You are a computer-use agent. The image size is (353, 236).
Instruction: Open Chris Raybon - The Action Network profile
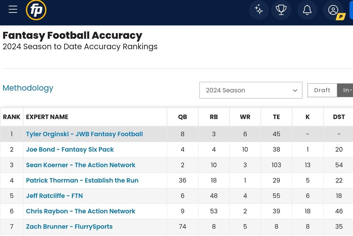point(80,211)
